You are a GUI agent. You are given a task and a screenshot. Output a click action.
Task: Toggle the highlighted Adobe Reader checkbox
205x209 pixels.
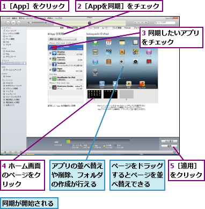[50, 47]
